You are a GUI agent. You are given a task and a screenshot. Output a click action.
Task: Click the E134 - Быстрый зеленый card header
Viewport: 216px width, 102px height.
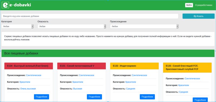[29, 66]
